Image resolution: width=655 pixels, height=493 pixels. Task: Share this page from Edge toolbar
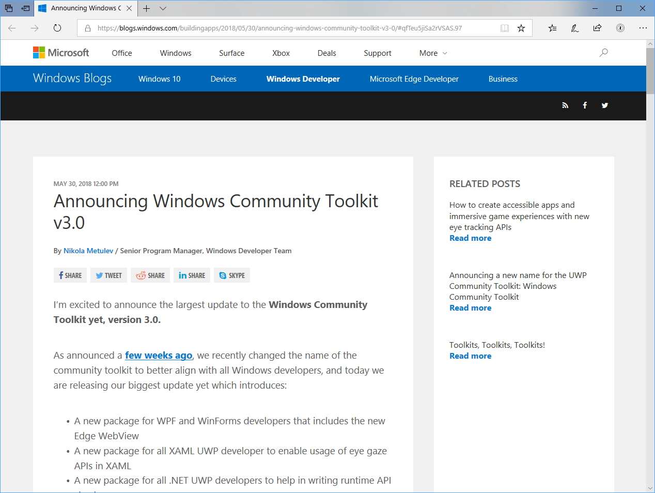point(598,28)
